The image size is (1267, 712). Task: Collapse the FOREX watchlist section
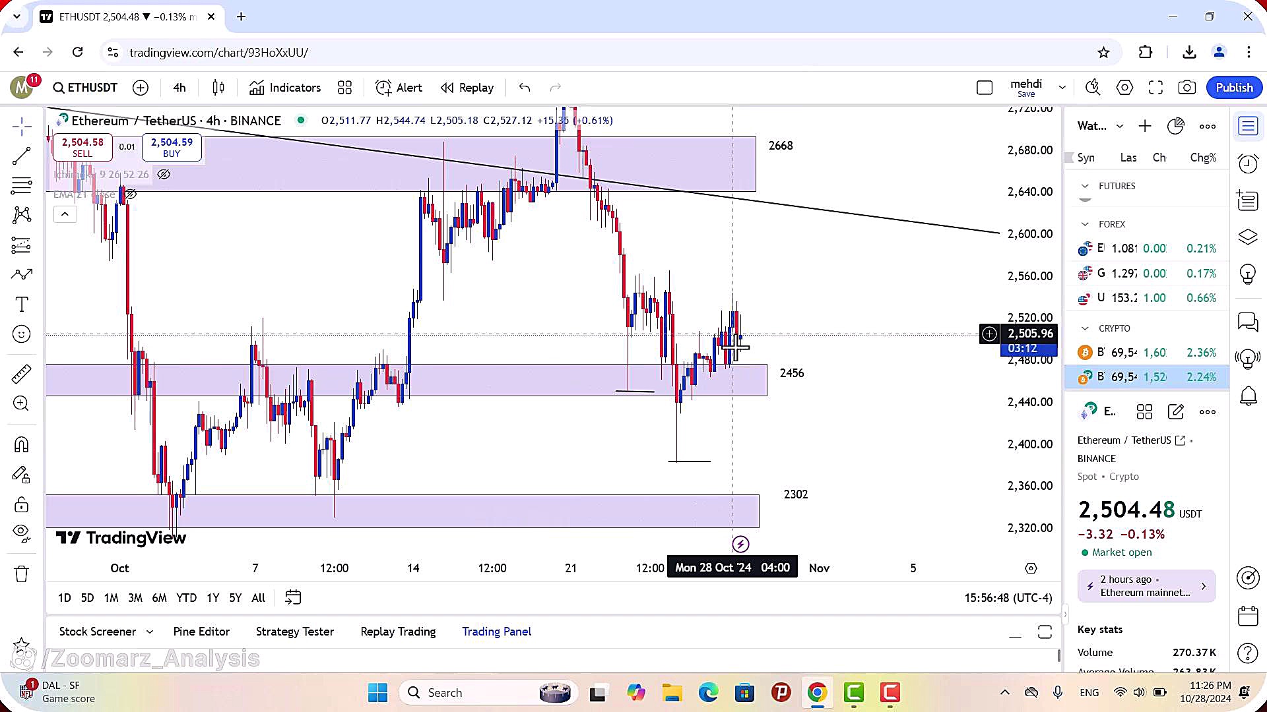point(1085,224)
